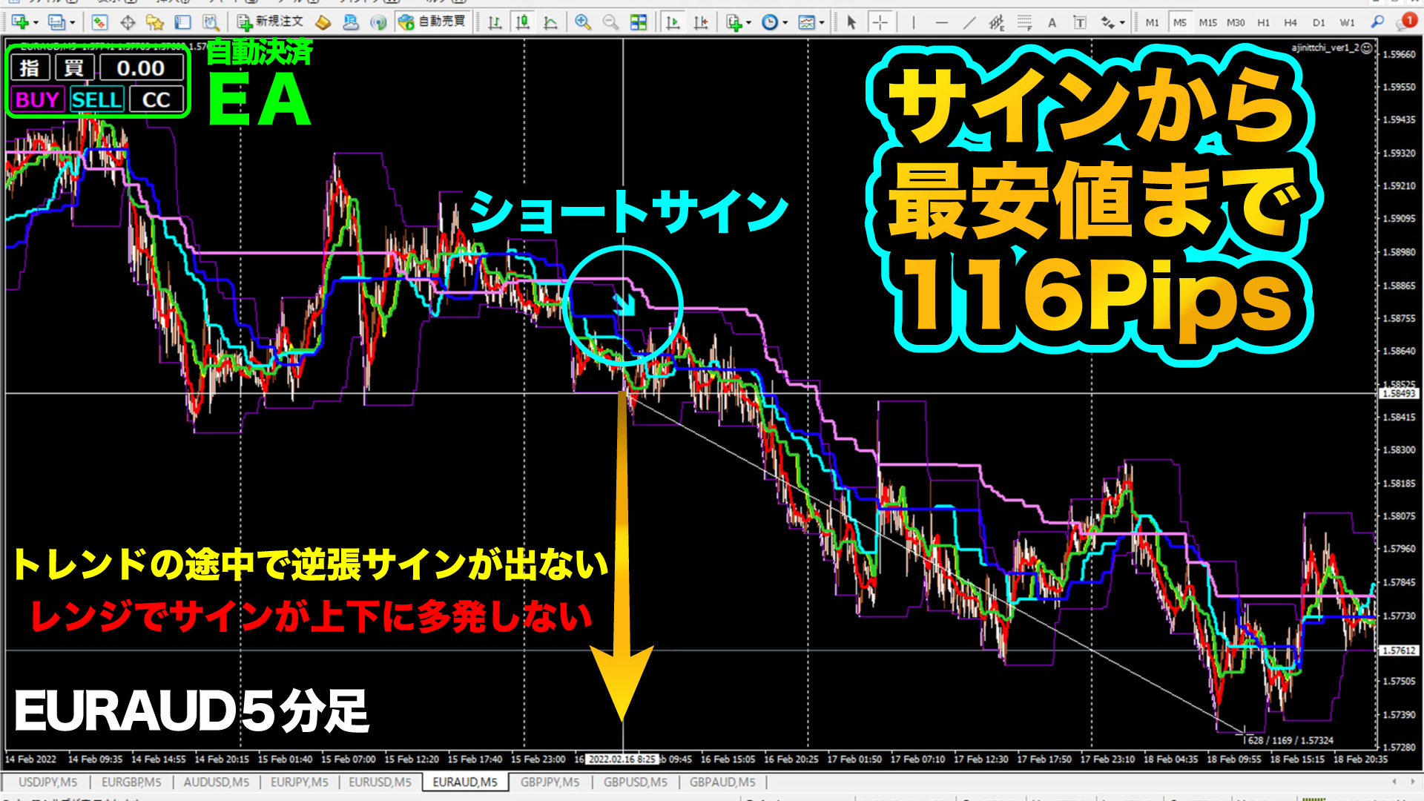Viewport: 1424px width, 801px height.
Task: Zoom in on the chart
Action: [x=583, y=22]
